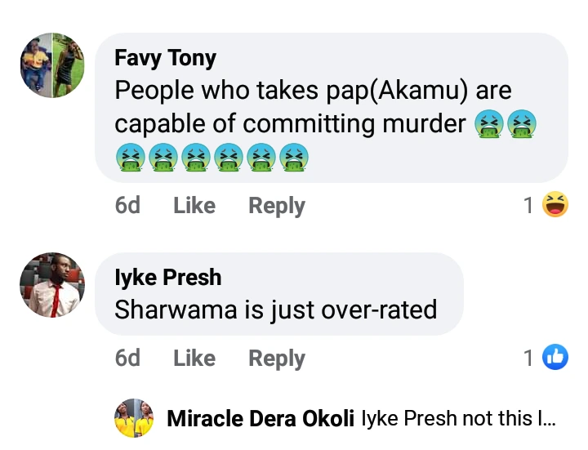The image size is (588, 450).
Task: Click the blue thumbs-up reaction on Iyke Presh's comment
Action: pos(555,357)
